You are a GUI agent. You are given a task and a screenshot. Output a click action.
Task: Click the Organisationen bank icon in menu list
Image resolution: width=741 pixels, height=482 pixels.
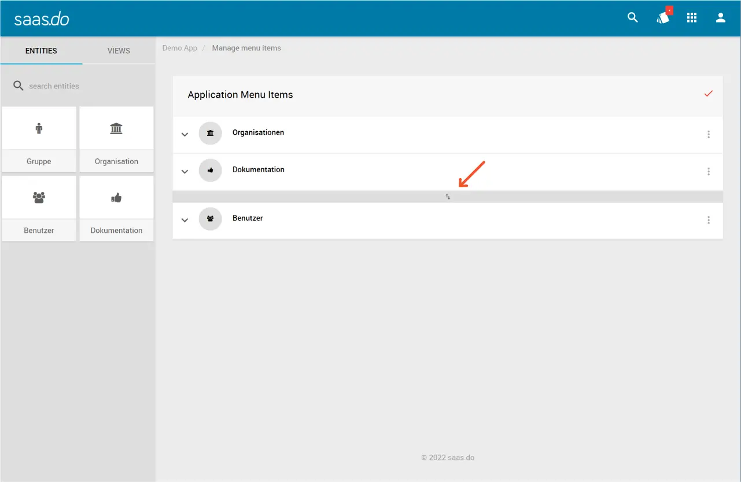pyautogui.click(x=210, y=134)
